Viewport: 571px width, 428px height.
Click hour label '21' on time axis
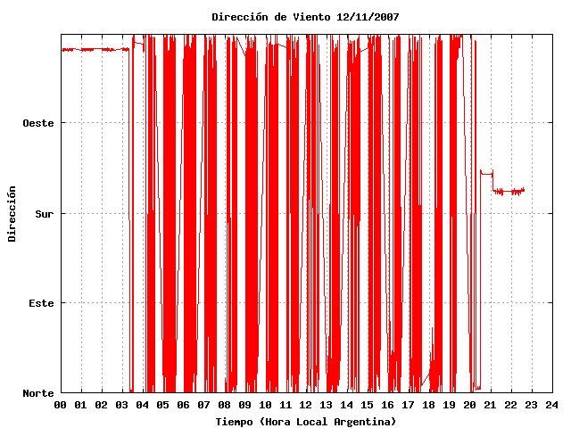tap(491, 405)
